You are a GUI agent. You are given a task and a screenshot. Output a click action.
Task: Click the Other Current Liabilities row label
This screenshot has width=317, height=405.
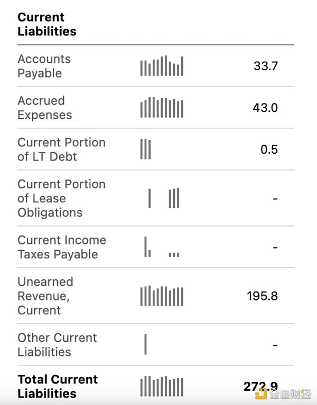[x=57, y=345]
